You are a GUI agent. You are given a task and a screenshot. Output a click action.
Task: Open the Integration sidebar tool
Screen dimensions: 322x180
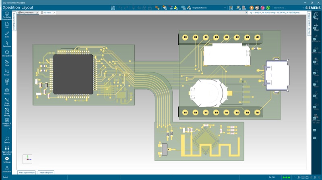tap(7, 53)
